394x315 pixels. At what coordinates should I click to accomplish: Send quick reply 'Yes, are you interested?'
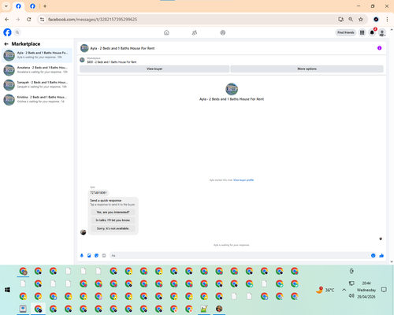coord(113,212)
